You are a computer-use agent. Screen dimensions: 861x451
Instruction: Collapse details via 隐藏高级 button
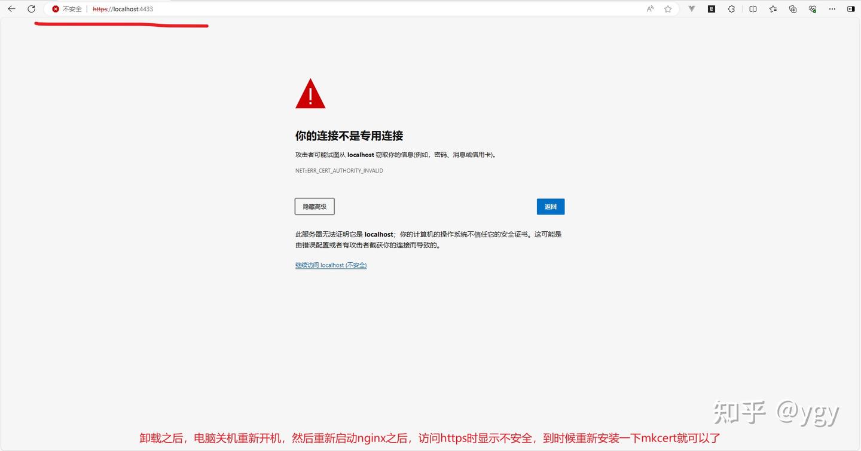click(x=315, y=206)
